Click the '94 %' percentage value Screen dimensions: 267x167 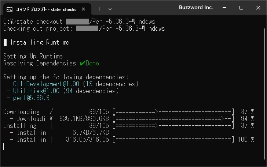tap(248, 119)
